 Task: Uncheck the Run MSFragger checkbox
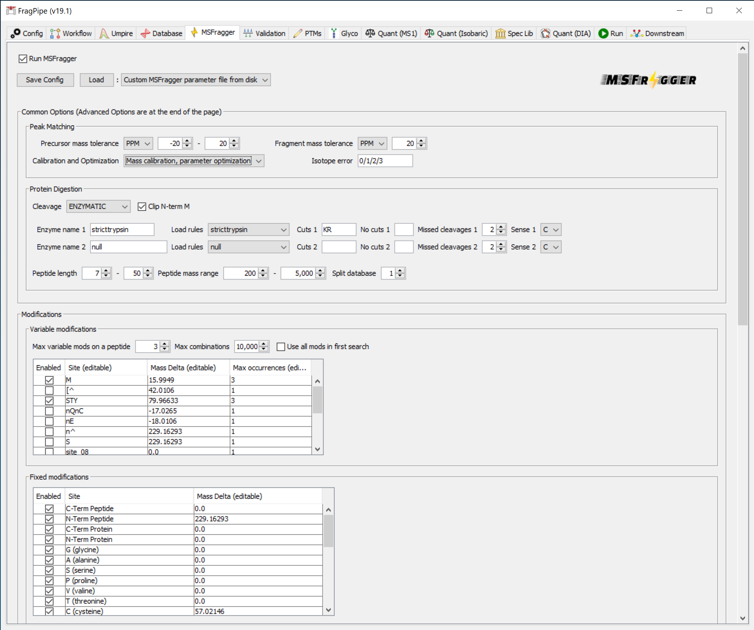[x=23, y=59]
